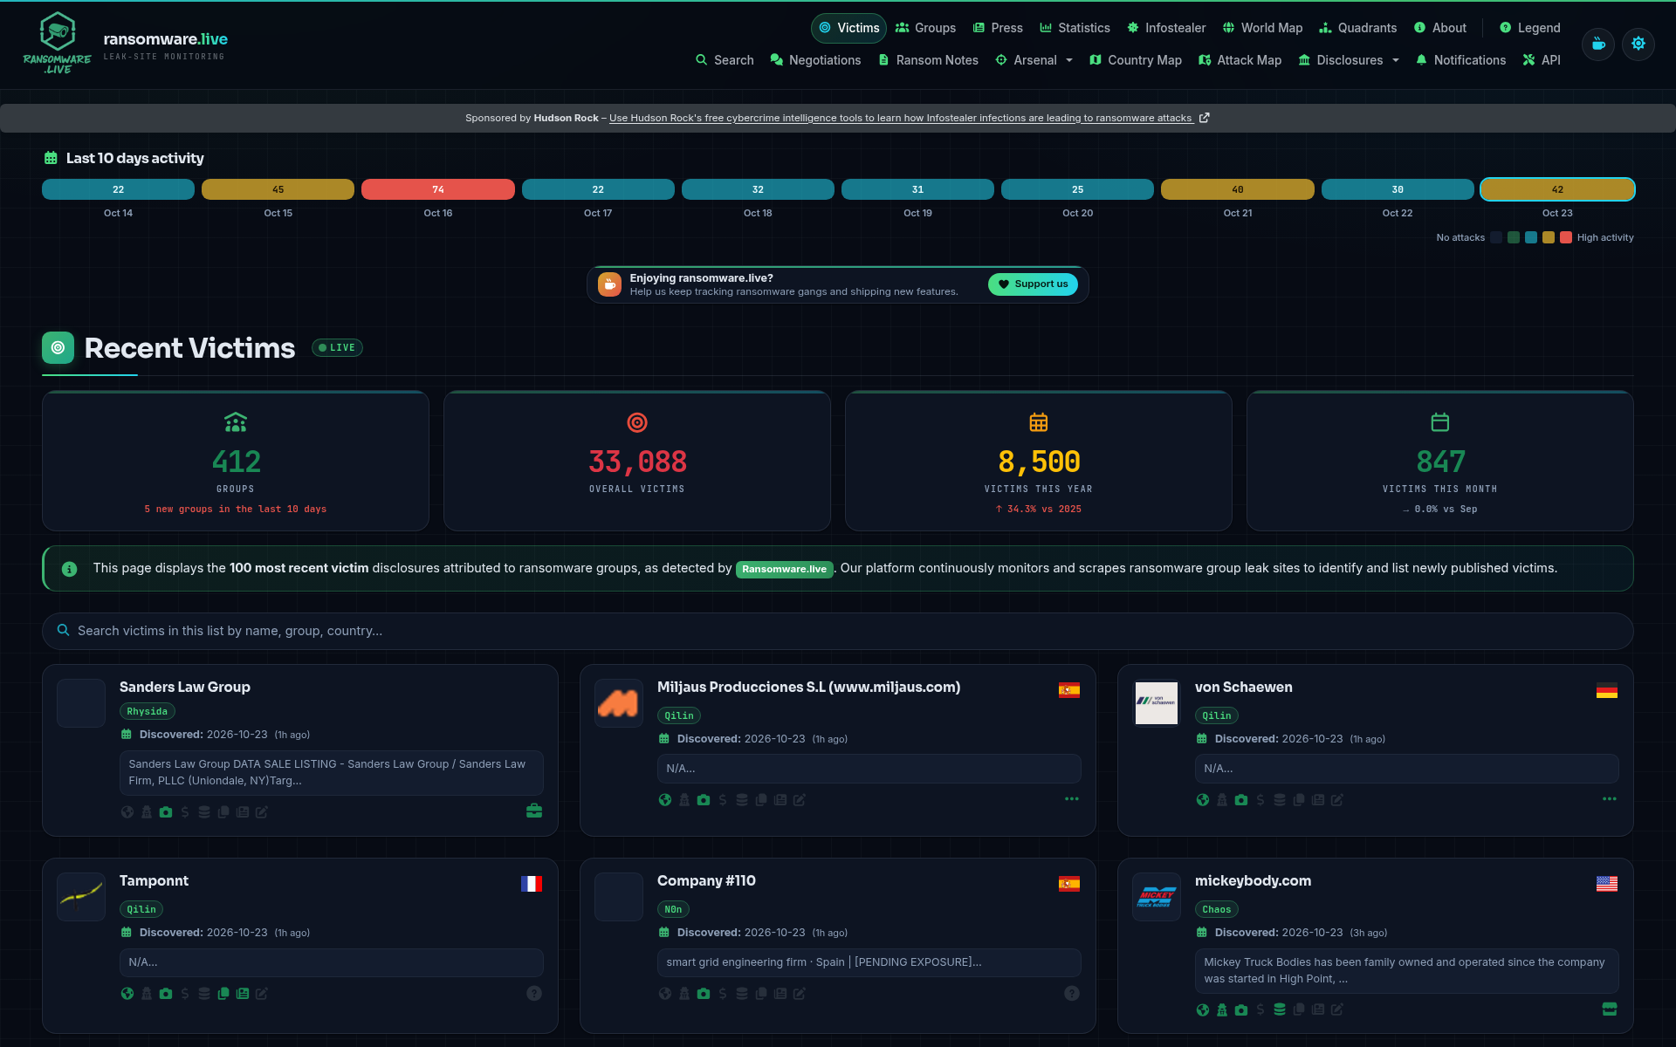Click the Miljaus Producciones logo thumbnail
Viewport: 1676px width, 1047px height.
[x=619, y=703]
